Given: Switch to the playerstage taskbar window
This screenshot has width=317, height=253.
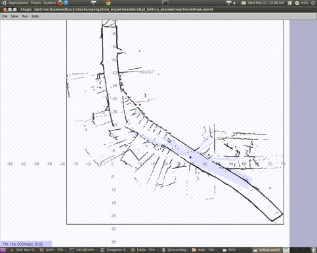Looking at the screenshot, I should pos(176,250).
